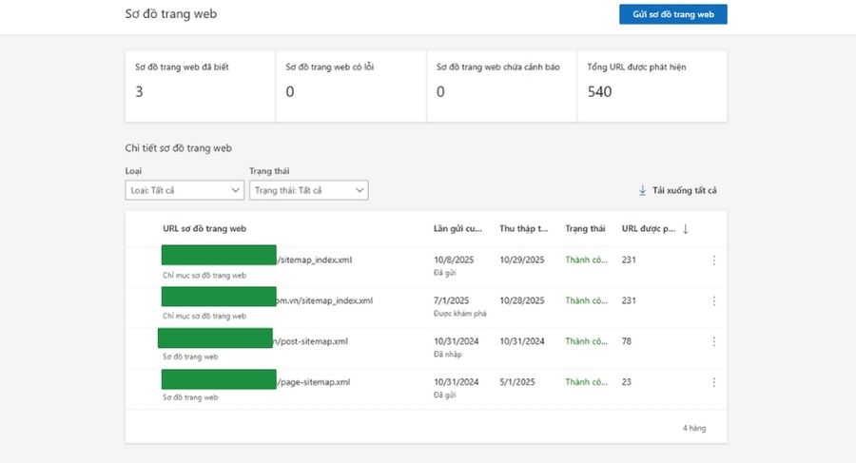Viewport: 856px width, 463px height.
Task: Click the 'Thu thập t...' column header
Action: [523, 229]
